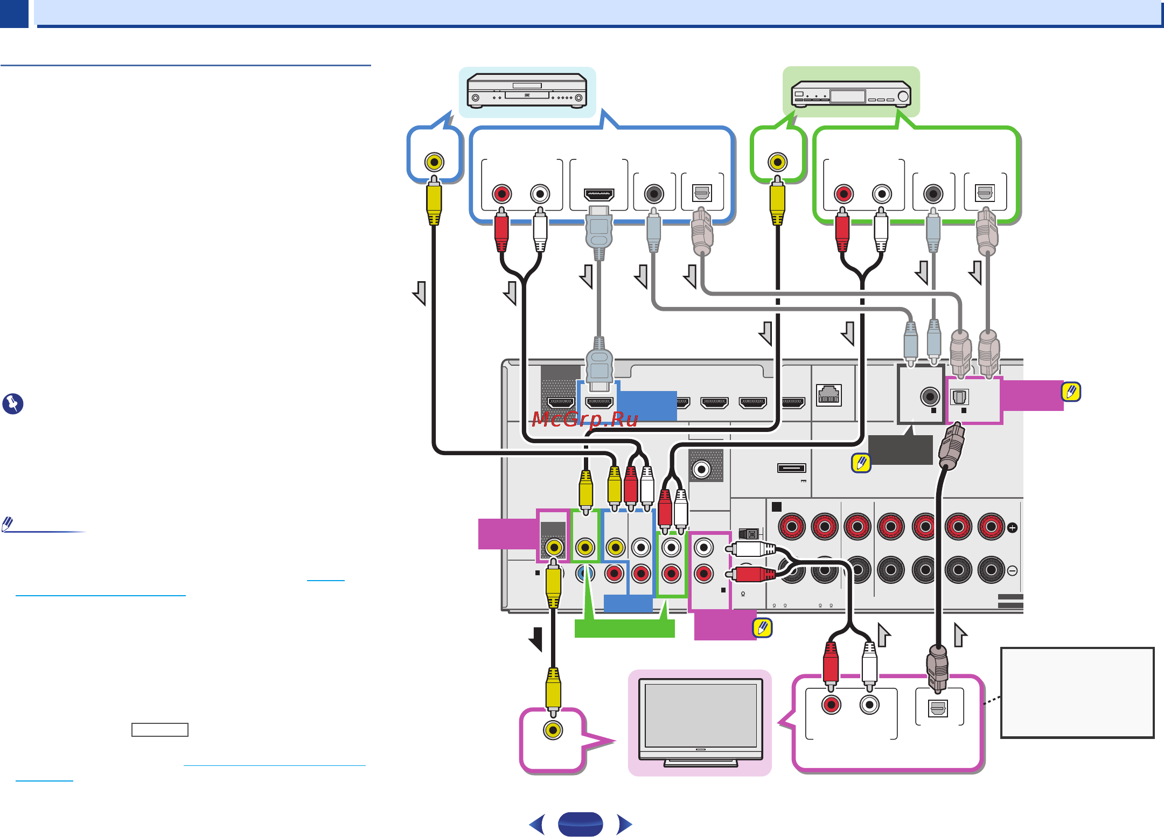
Task: Click the HDMI jack on the DVD player panel
Action: [x=599, y=194]
